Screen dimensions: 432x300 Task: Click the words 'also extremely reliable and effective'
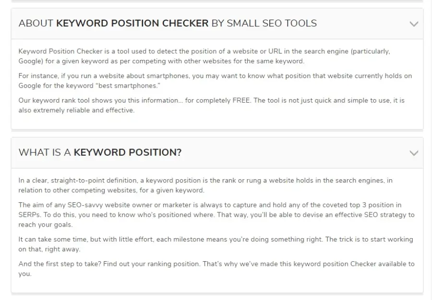coord(76,110)
